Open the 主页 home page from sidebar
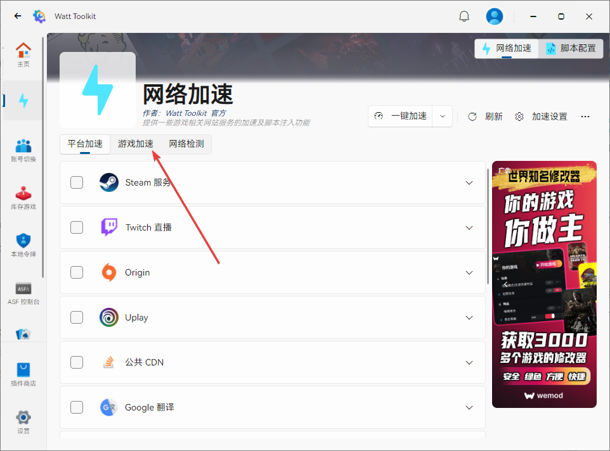610x451 pixels. tap(23, 54)
